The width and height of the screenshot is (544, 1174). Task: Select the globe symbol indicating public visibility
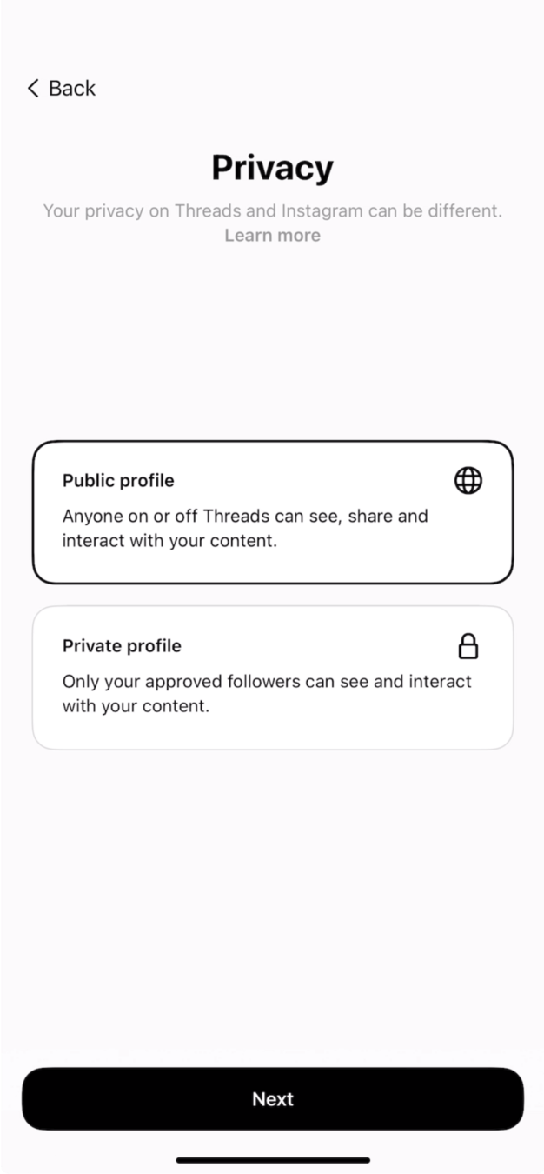click(468, 480)
